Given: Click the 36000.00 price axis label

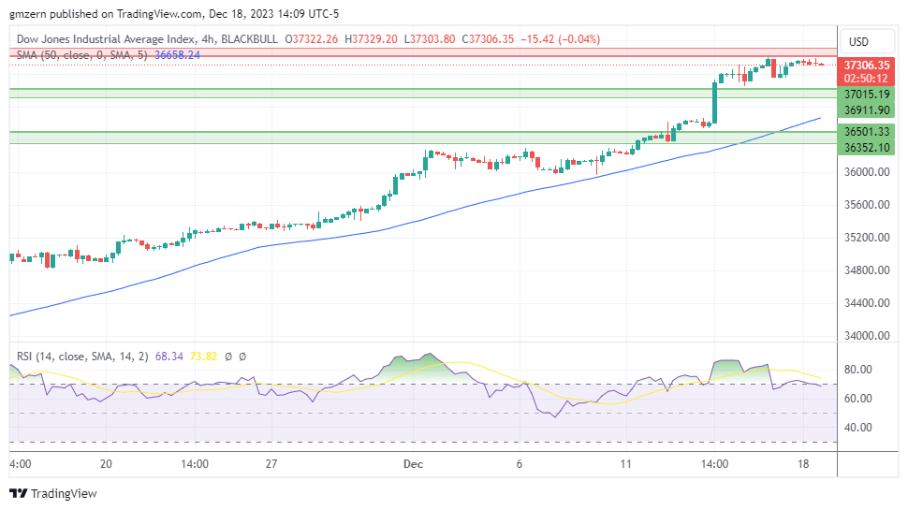Looking at the screenshot, I should [867, 172].
